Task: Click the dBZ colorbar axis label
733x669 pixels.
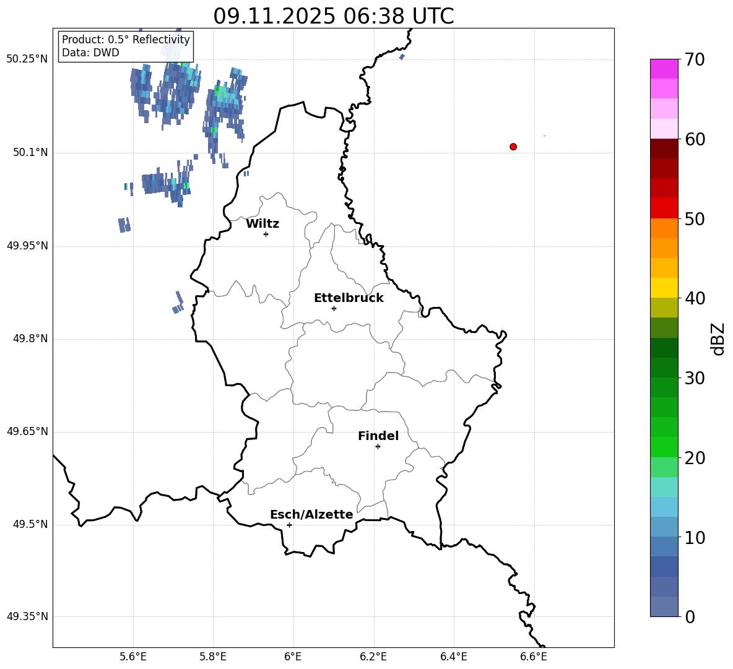Action: pyautogui.click(x=718, y=339)
